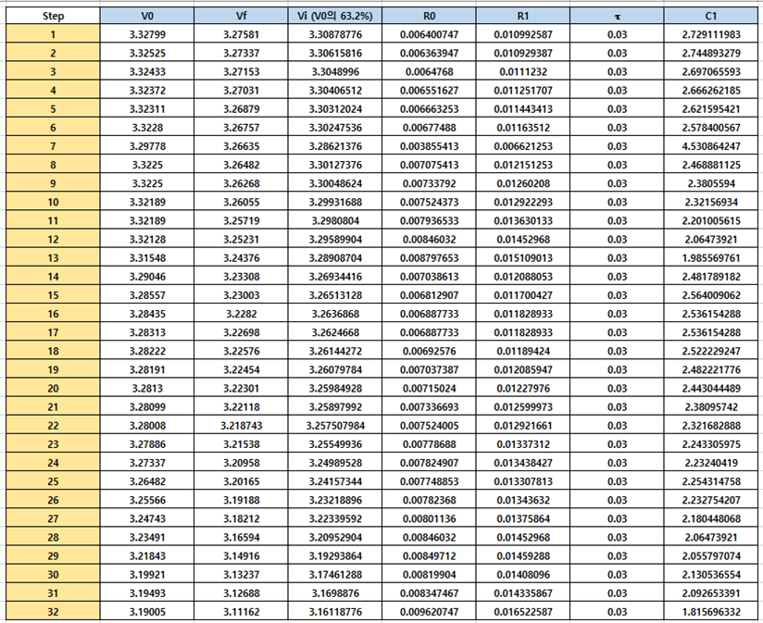Click R0 cell 0.0064768
763x623 pixels.
point(429,72)
